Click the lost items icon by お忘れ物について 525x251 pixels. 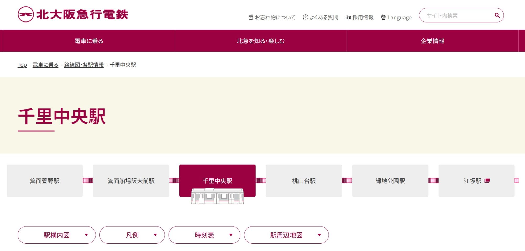coord(251,17)
